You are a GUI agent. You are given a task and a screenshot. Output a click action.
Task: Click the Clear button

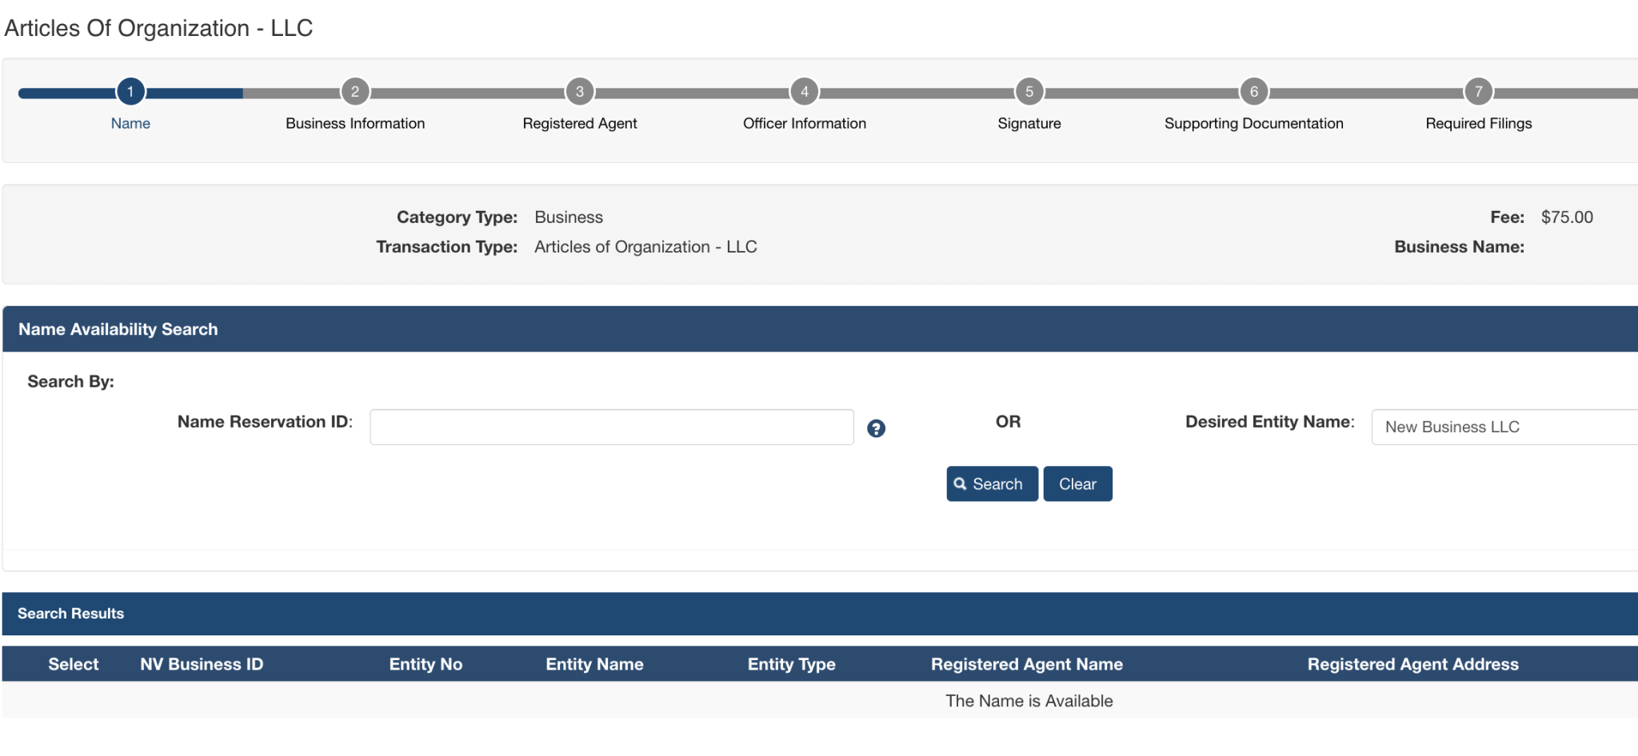click(x=1077, y=483)
